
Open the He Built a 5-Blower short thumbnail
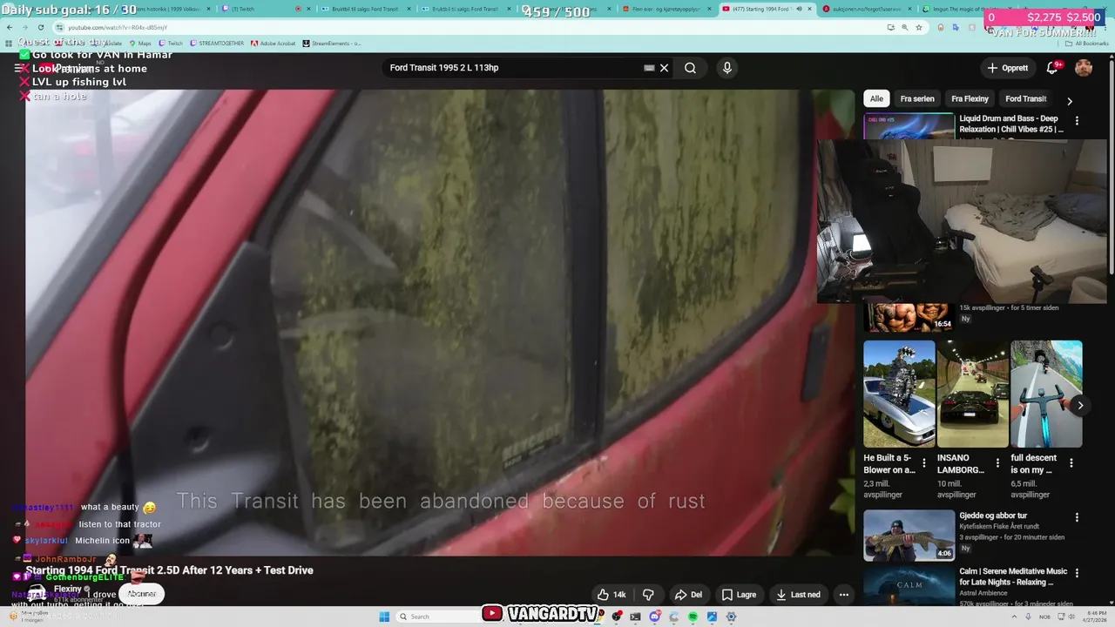[899, 394]
